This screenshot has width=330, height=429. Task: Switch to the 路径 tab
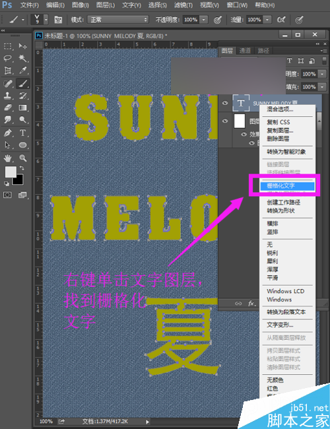pos(263,51)
